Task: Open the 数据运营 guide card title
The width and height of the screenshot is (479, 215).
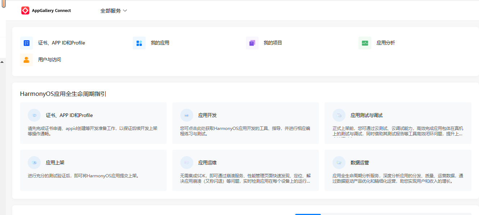Action: [x=360, y=163]
